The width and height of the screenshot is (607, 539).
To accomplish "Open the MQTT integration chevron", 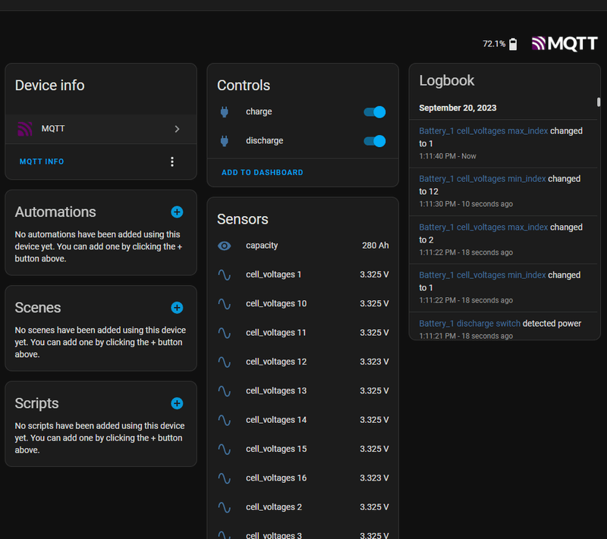I will 177,129.
